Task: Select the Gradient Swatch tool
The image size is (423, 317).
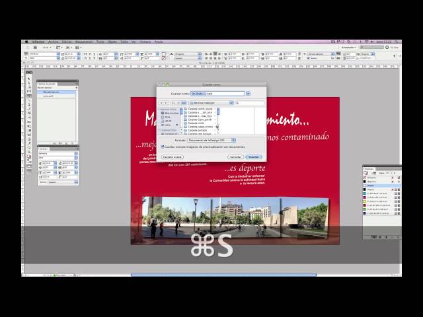Action: click(29, 130)
